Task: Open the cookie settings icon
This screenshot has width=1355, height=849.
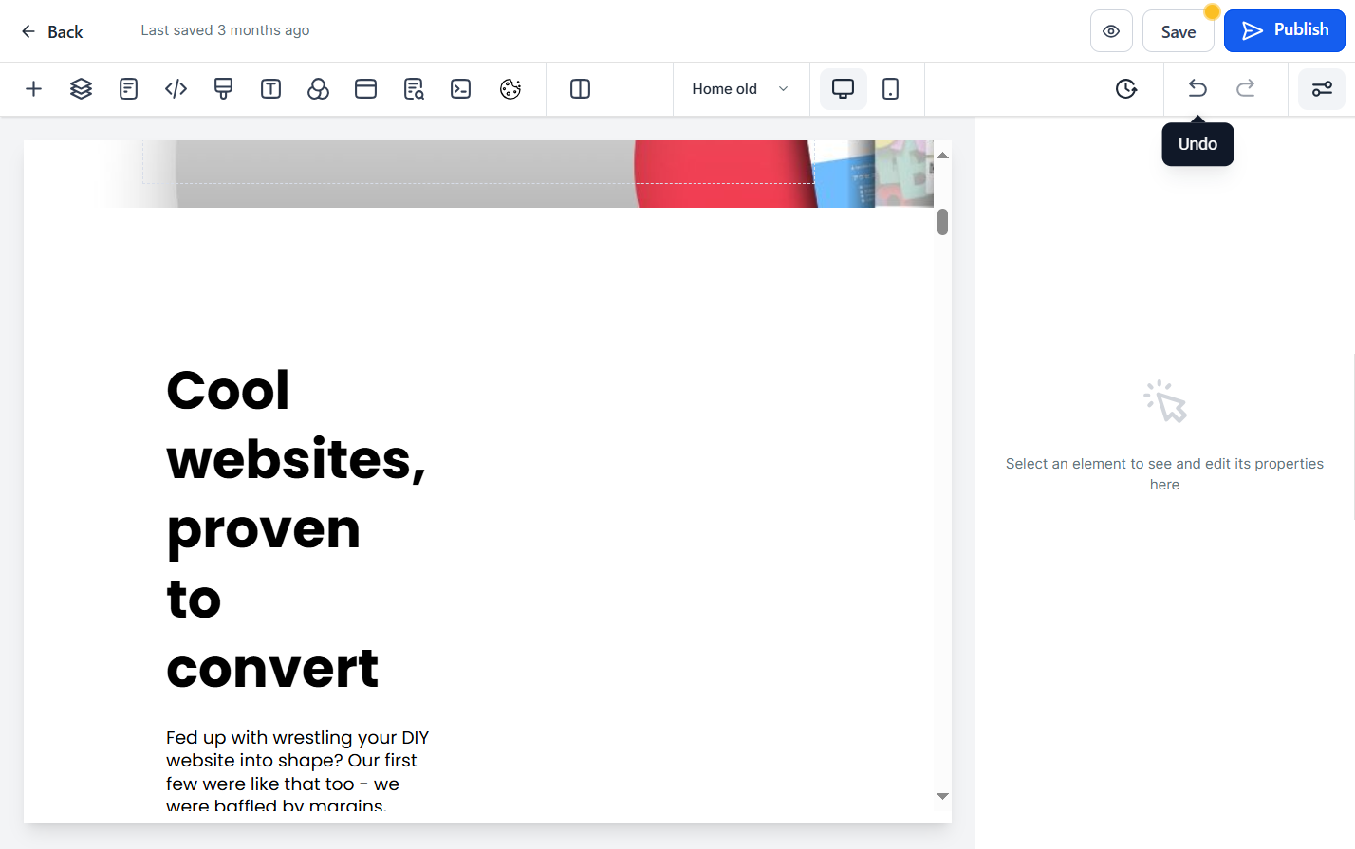Action: [510, 89]
